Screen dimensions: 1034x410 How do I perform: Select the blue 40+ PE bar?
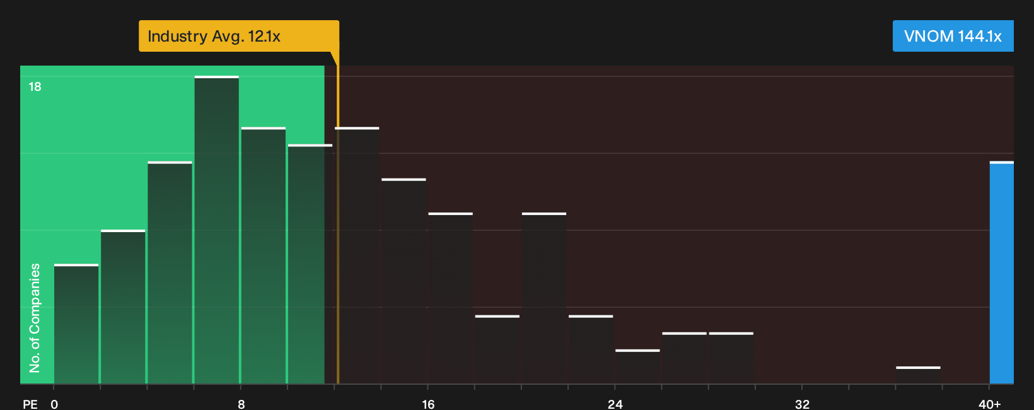[x=1001, y=272]
